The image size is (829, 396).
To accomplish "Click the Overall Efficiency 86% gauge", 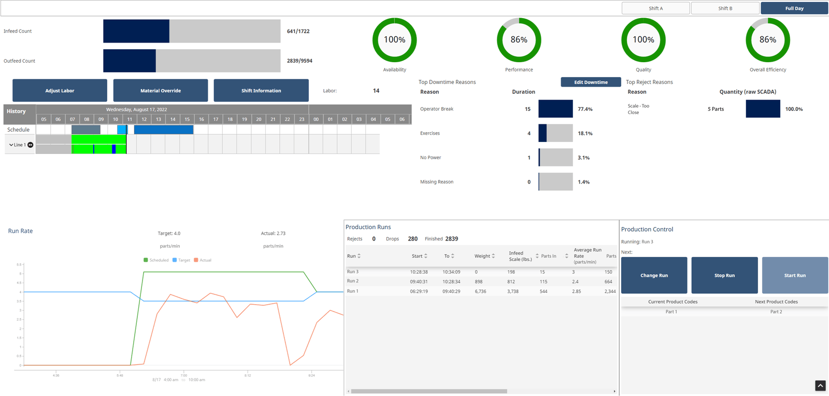I will [x=767, y=40].
